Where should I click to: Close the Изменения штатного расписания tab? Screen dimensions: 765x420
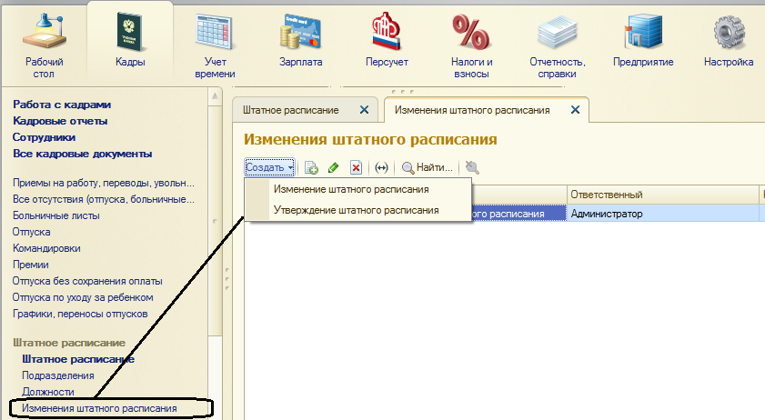[x=575, y=110]
